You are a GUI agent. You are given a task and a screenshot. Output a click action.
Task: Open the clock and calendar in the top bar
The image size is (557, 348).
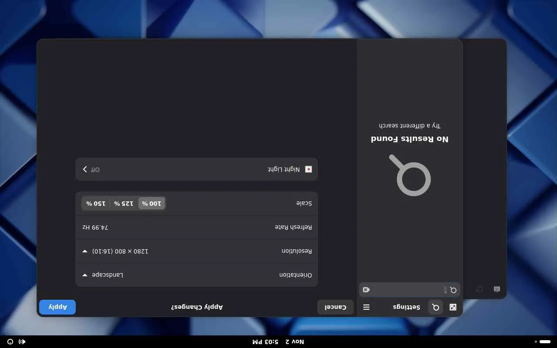click(x=278, y=342)
